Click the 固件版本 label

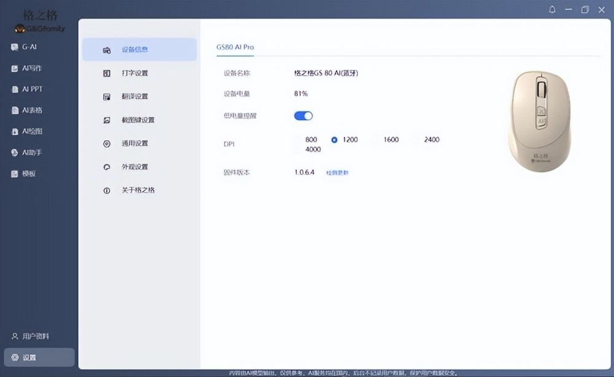tap(236, 172)
